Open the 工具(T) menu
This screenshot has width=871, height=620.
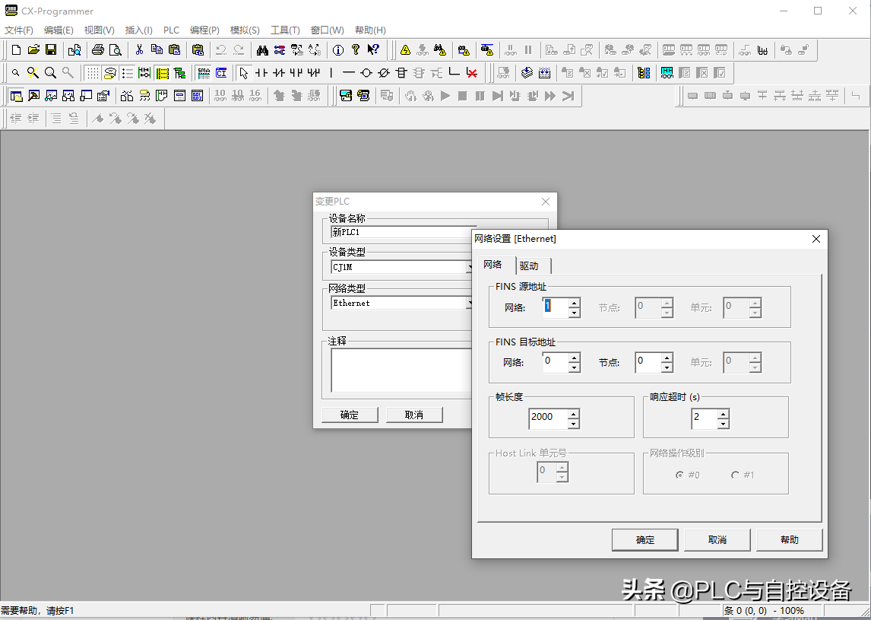pyautogui.click(x=285, y=30)
